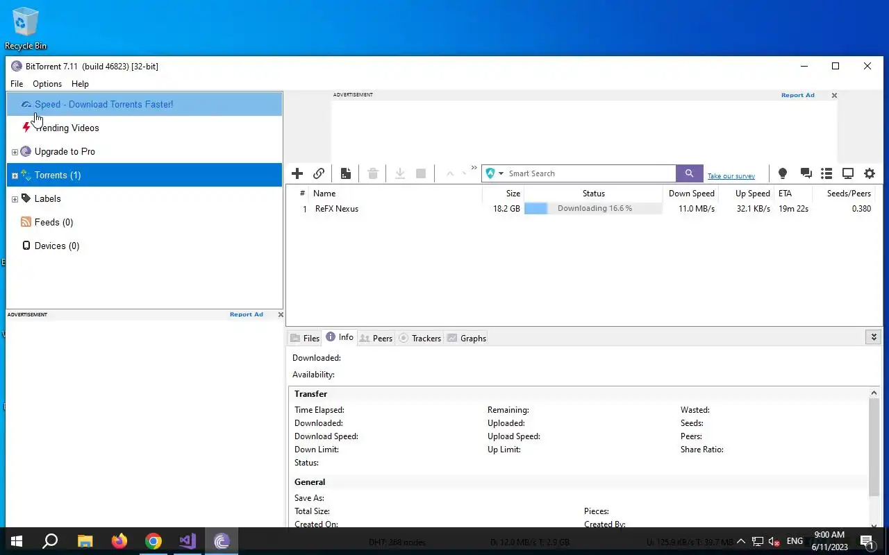Click the info pane scrollbar down arrow
This screenshot has height=555, width=889.
point(874,525)
